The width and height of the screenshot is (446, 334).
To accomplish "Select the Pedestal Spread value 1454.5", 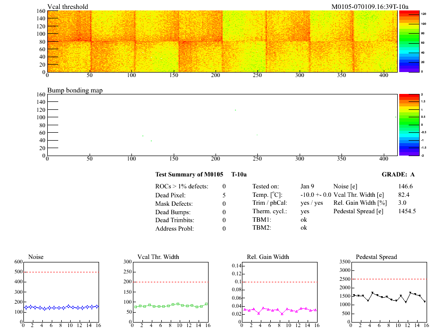I will point(407,211).
